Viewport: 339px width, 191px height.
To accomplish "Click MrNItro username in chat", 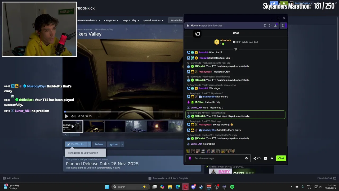I will coord(199,102).
